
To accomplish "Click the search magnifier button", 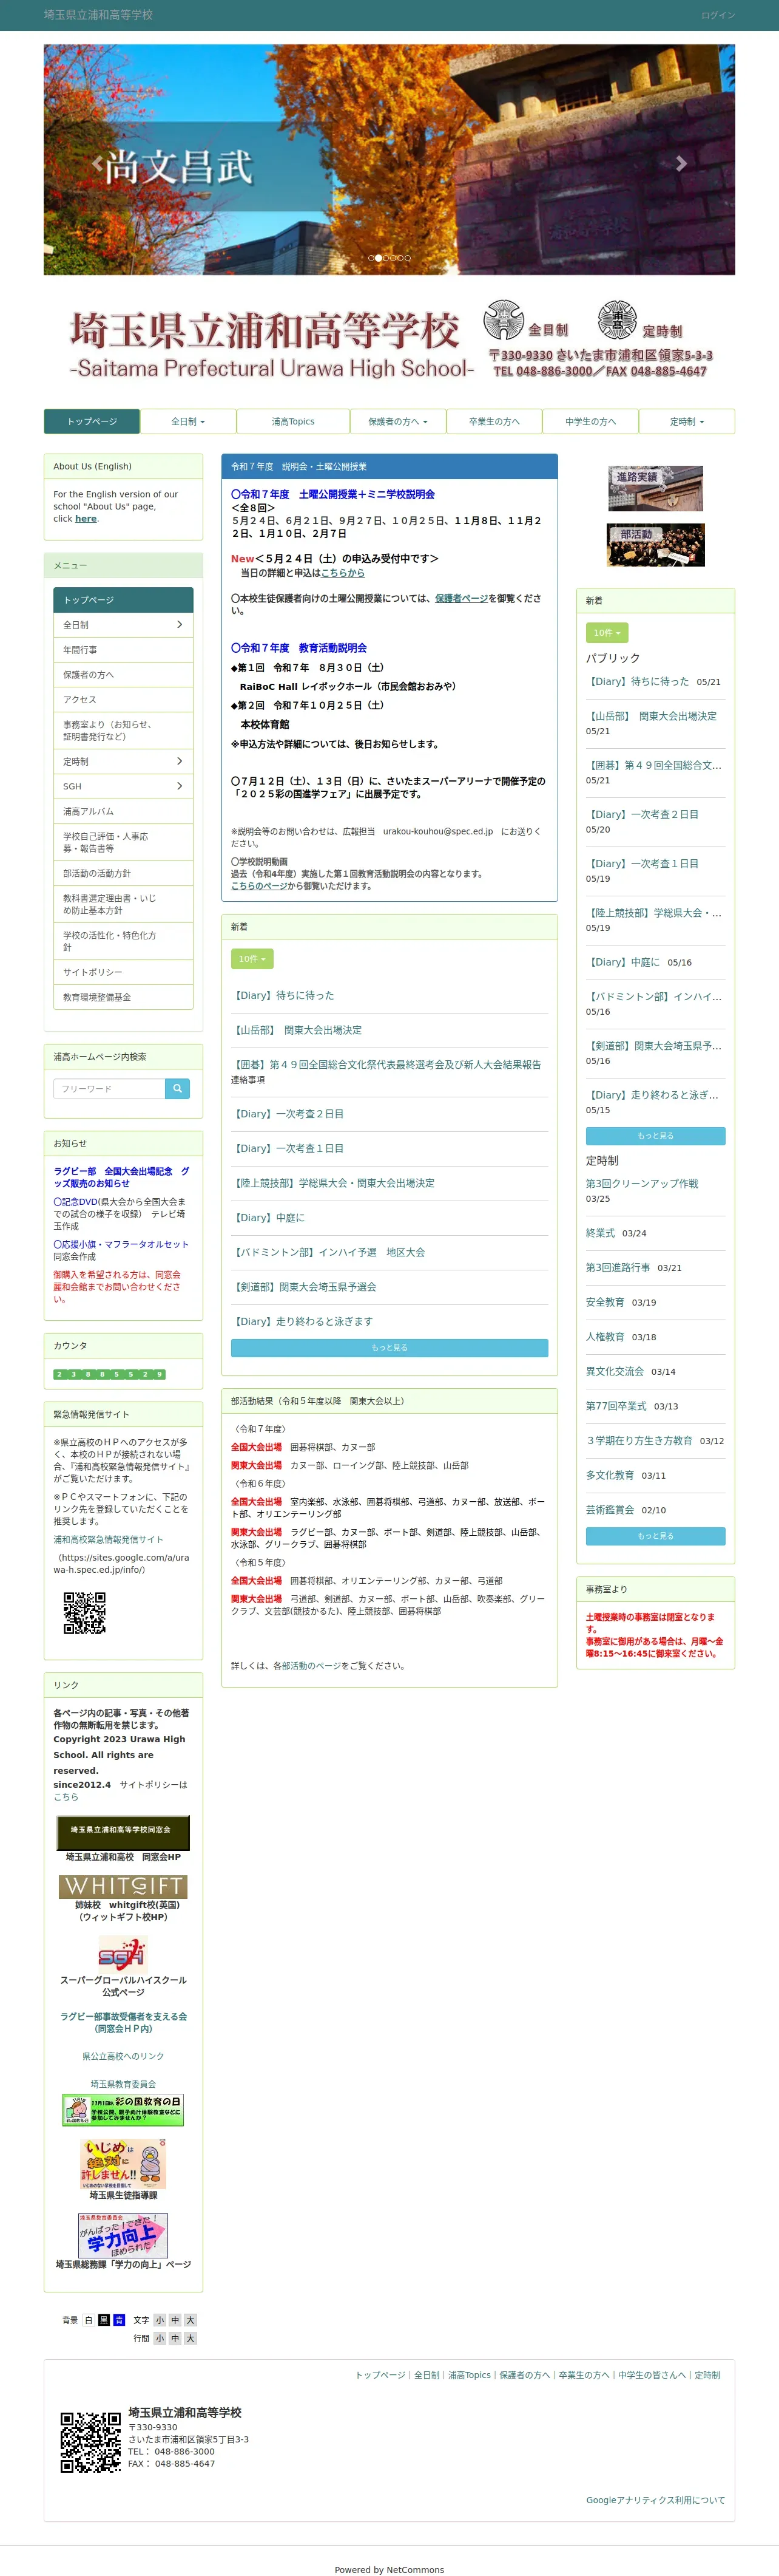I will (x=177, y=1088).
